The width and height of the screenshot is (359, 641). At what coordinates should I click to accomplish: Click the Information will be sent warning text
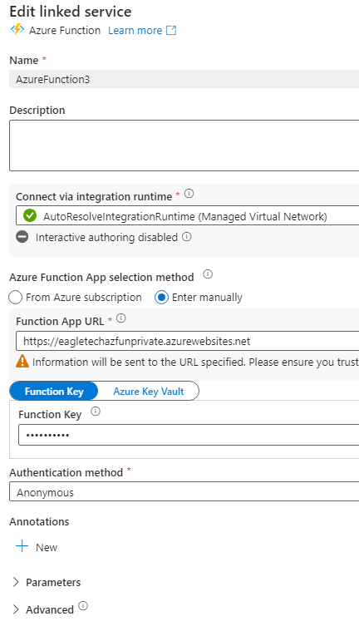195,362
